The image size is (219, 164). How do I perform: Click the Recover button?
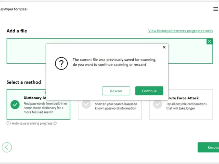pyautogui.click(x=209, y=147)
